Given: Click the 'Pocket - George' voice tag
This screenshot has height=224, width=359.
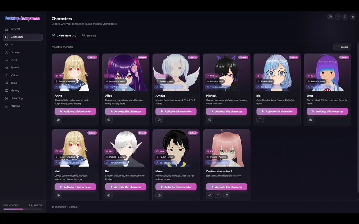Looking at the screenshot, I should point(116,157).
